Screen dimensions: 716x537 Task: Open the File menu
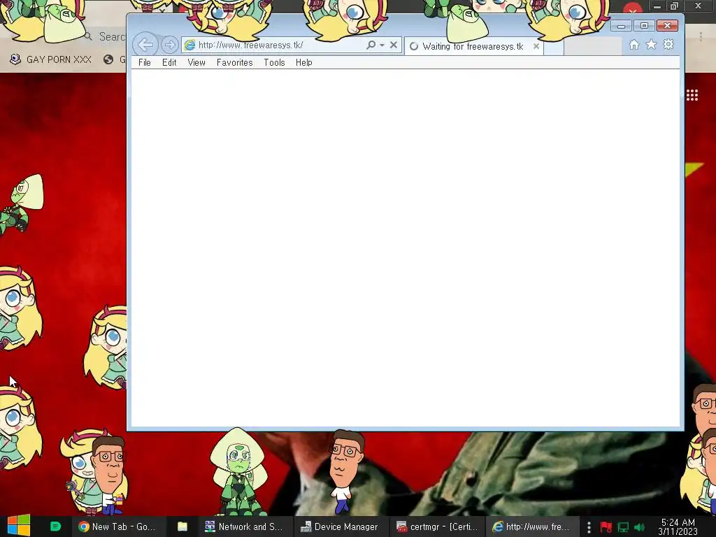144,62
